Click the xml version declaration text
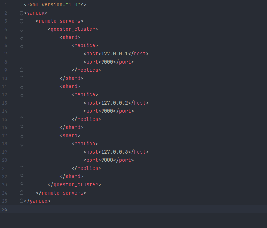The height and width of the screenshot is (228, 267). point(55,4)
